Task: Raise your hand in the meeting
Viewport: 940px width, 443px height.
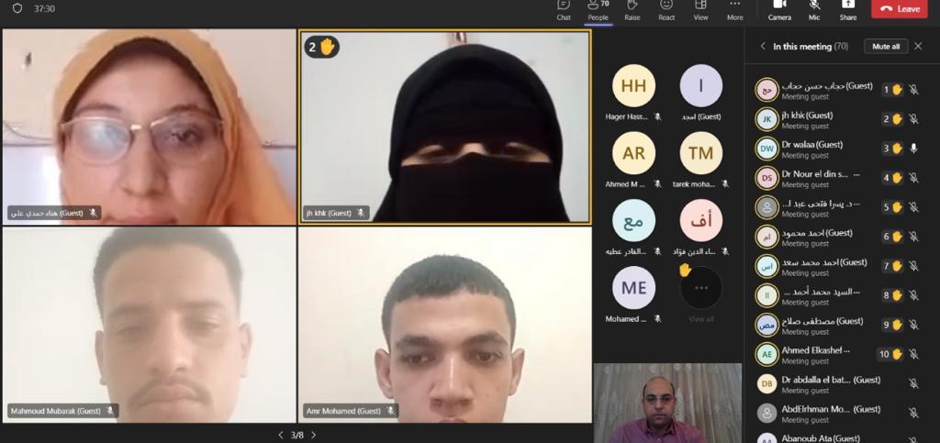Action: [632, 8]
